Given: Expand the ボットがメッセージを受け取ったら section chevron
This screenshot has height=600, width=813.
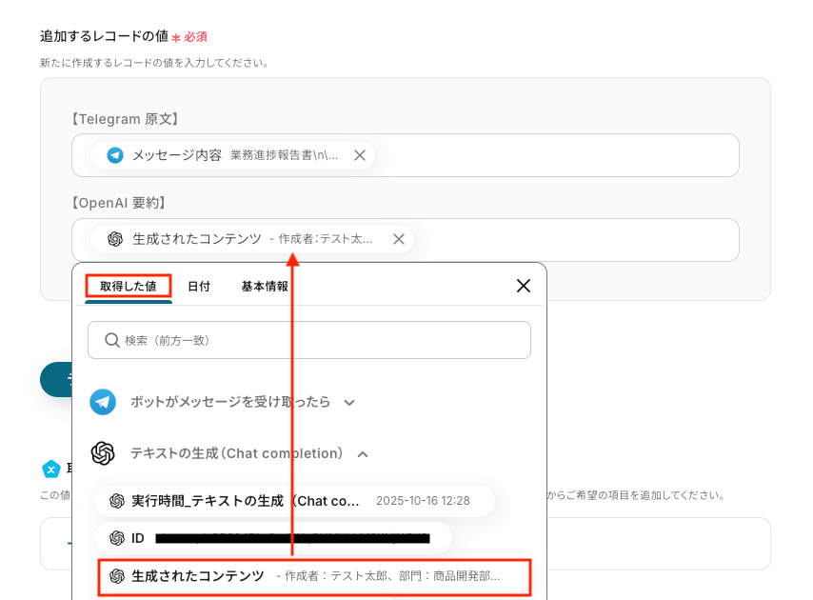Looking at the screenshot, I should (349, 403).
